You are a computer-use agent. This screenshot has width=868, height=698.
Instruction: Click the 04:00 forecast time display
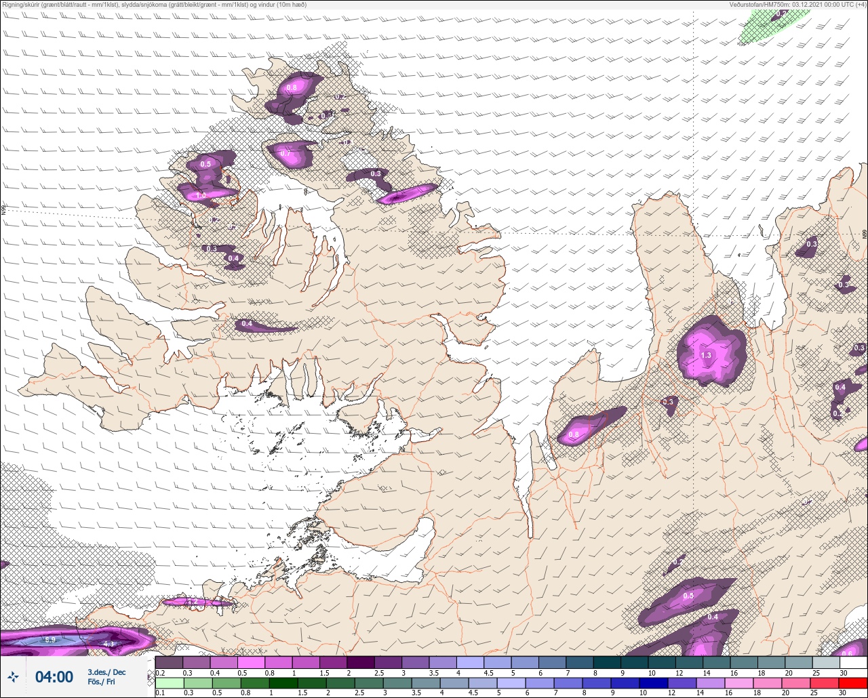pyautogui.click(x=54, y=677)
